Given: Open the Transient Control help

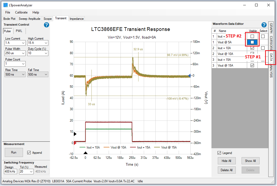Looking at the screenshot, I should [x=47, y=25].
